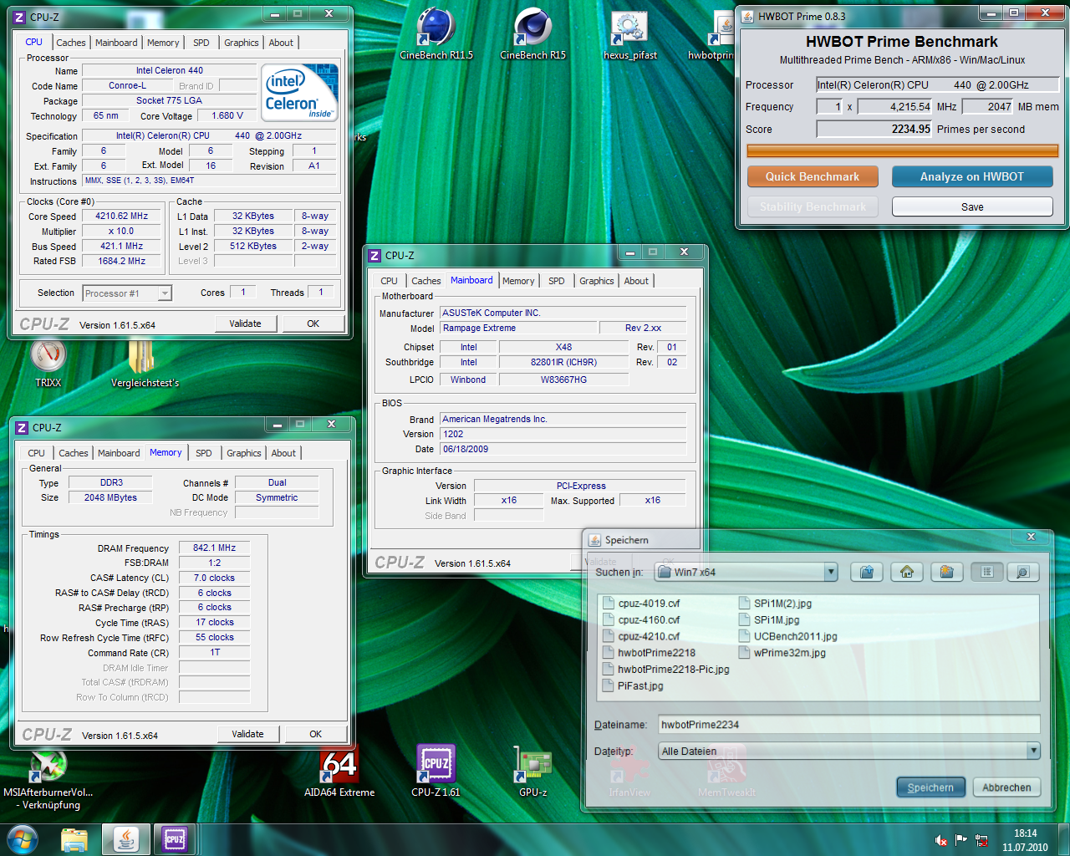Open CineBench R15 desktop shortcut
The width and height of the screenshot is (1070, 856).
[x=532, y=34]
